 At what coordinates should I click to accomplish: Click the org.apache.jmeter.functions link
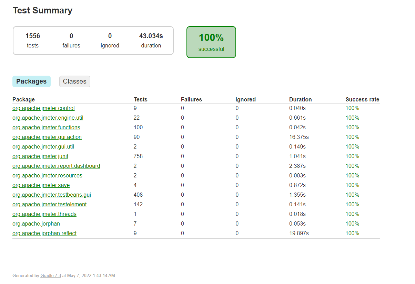[x=46, y=128]
